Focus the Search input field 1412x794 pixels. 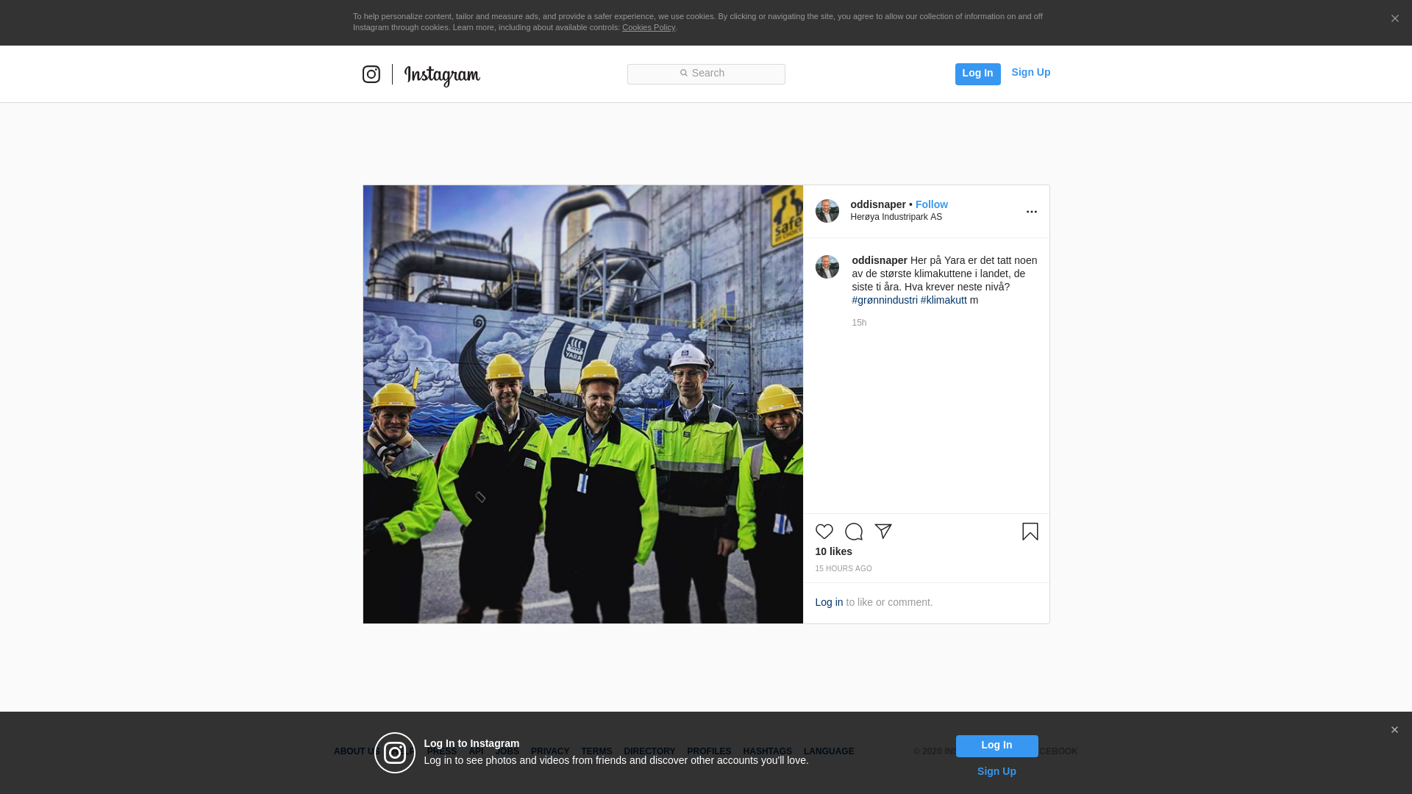(x=706, y=74)
